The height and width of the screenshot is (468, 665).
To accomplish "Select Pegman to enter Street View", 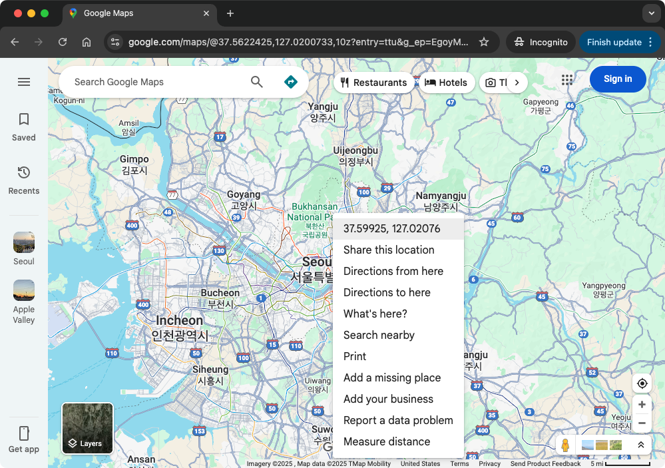I will coord(565,444).
